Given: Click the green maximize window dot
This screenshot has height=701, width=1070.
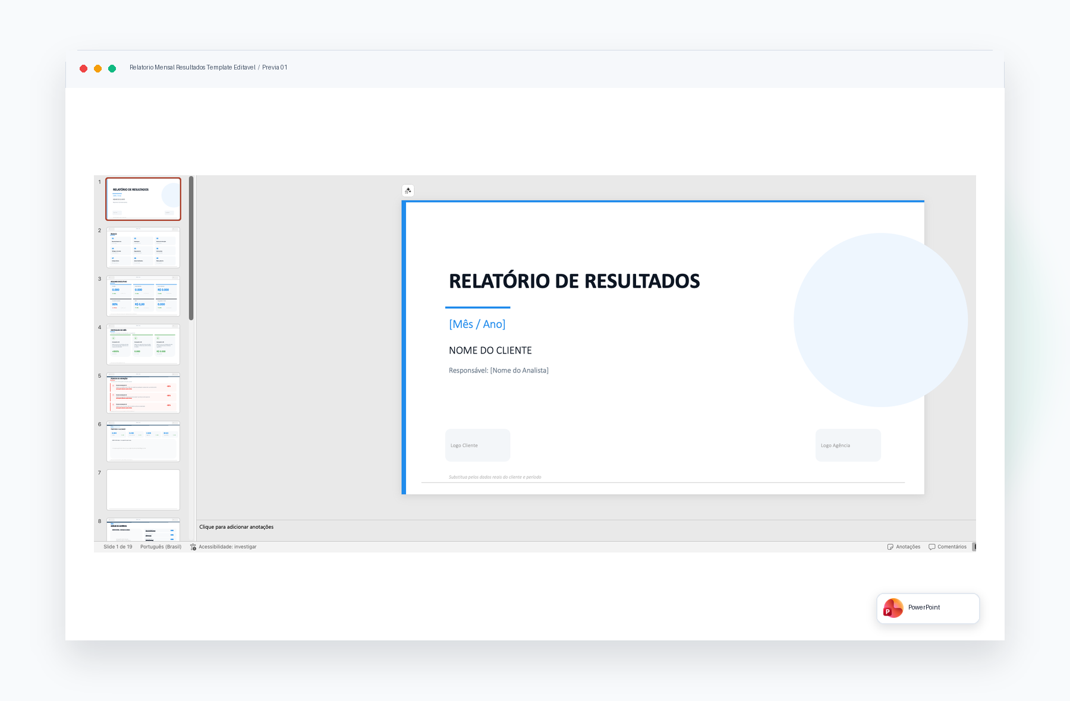Looking at the screenshot, I should click(x=112, y=69).
